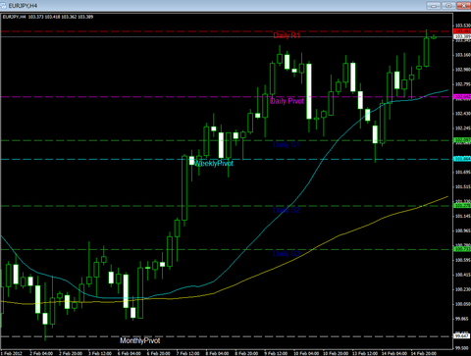Click time axis label 3 Feb 12:00
The width and height of the screenshot is (471, 356).
click(x=100, y=353)
